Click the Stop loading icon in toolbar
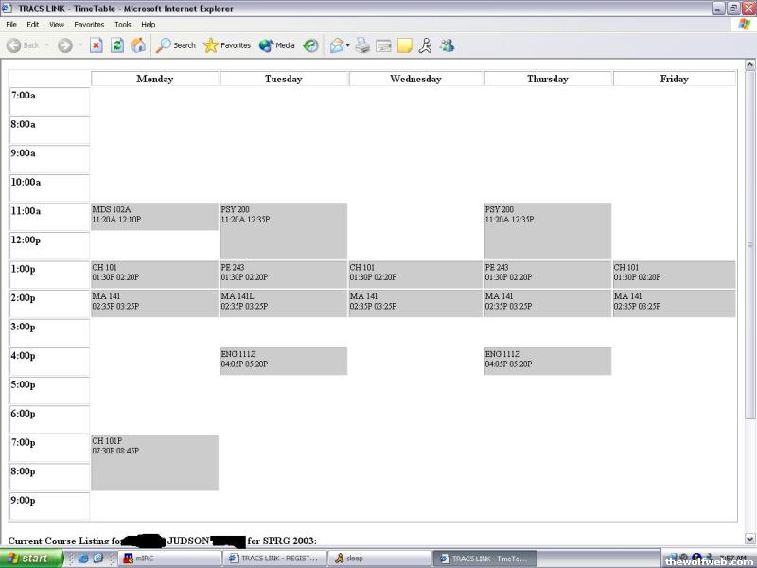The width and height of the screenshot is (757, 568). pos(97,45)
